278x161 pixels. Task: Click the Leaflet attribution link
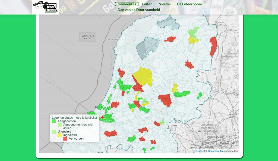[x=200, y=151]
